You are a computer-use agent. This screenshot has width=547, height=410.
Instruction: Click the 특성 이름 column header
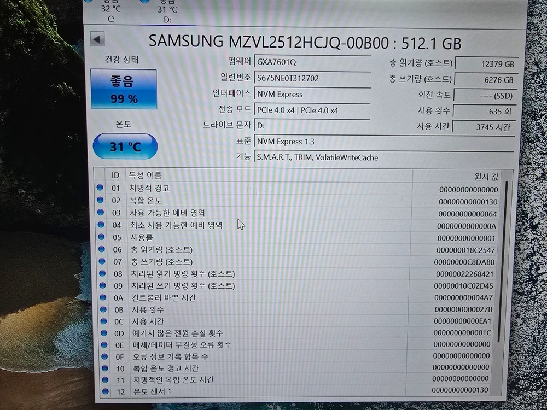point(146,175)
